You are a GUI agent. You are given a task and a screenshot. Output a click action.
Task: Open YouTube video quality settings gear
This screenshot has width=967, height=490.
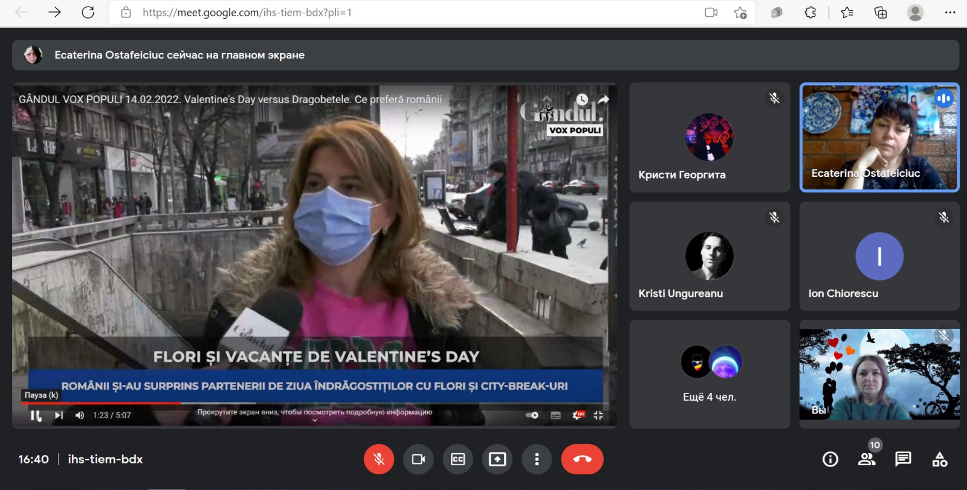tap(578, 415)
